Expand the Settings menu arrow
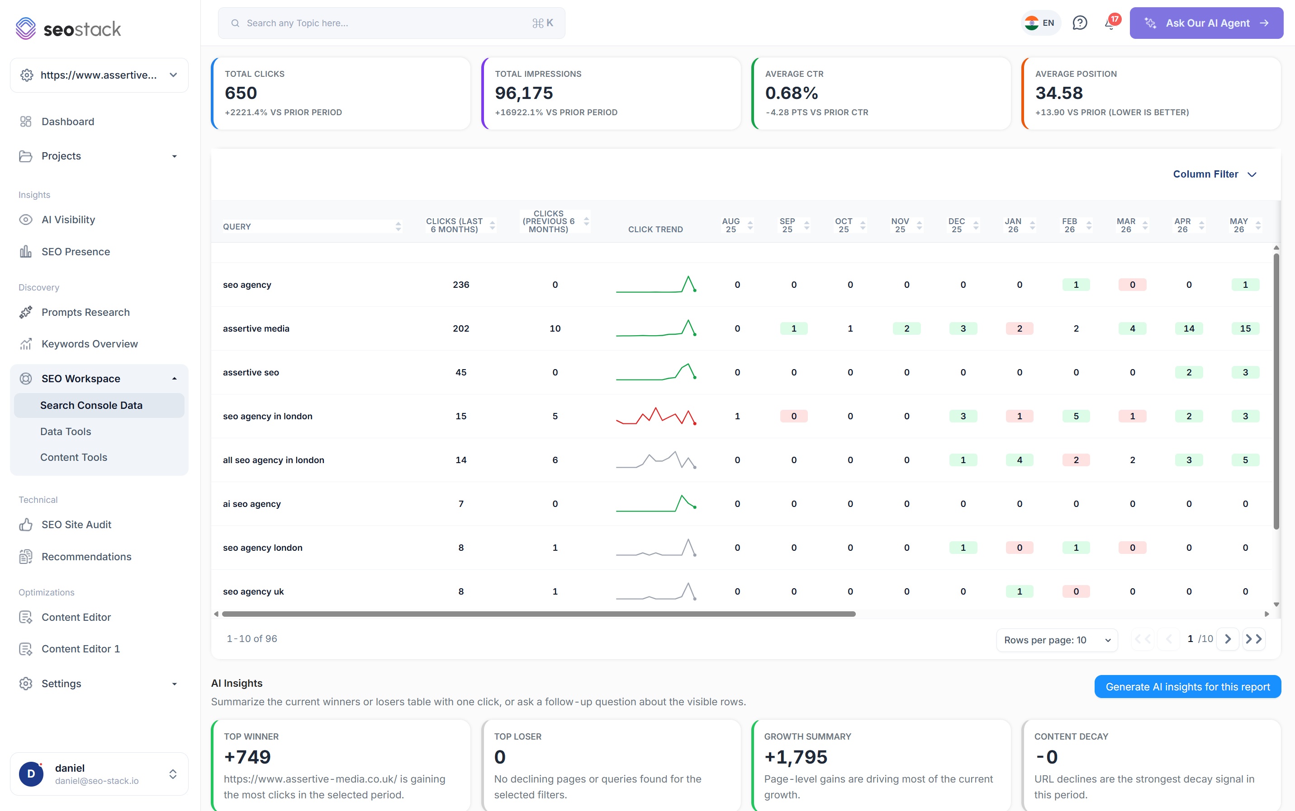This screenshot has height=811, width=1295. click(x=174, y=684)
